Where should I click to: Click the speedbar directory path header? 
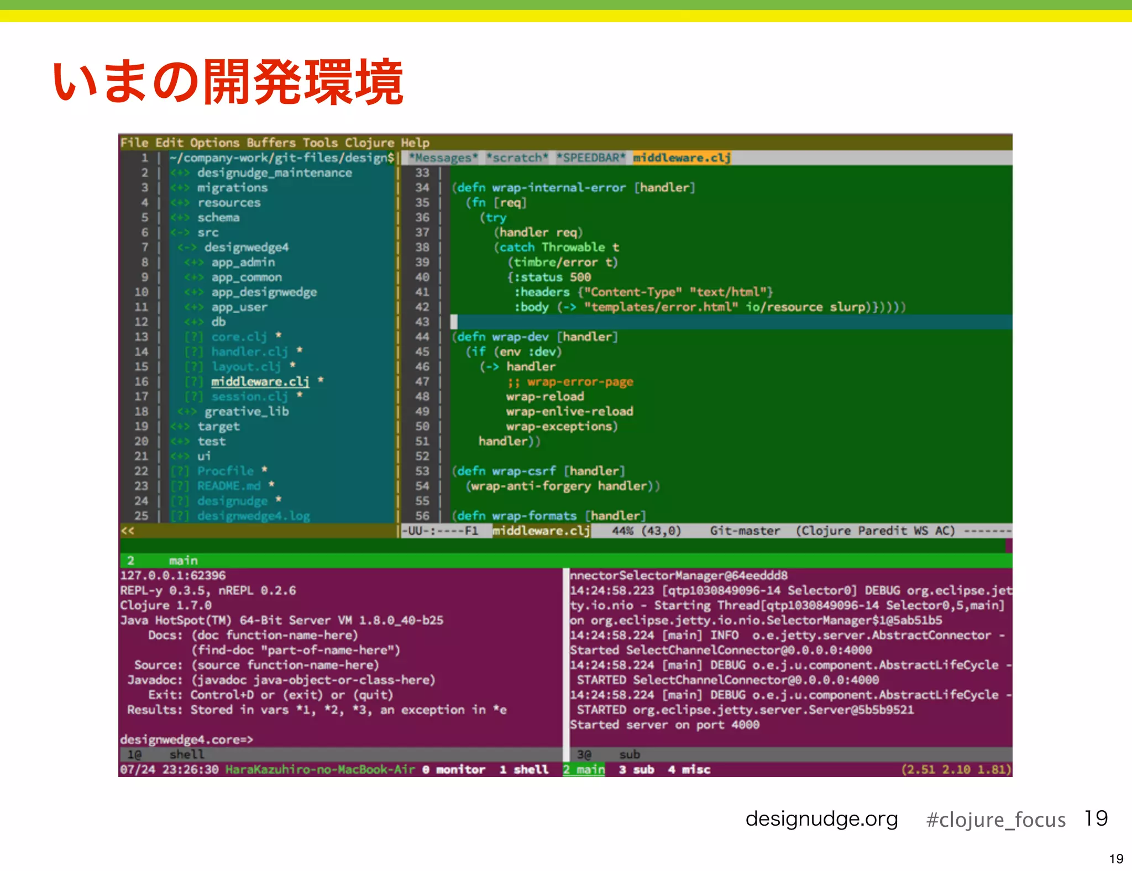click(282, 158)
